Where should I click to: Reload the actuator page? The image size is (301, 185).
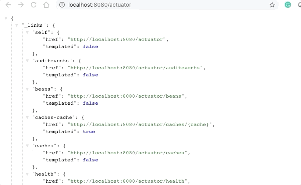pyautogui.click(x=34, y=5)
